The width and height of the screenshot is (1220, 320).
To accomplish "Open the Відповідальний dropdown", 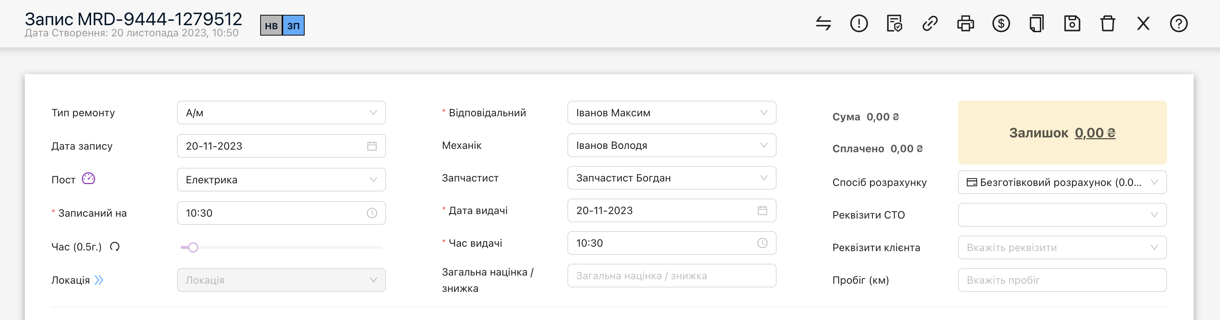I will pos(671,113).
